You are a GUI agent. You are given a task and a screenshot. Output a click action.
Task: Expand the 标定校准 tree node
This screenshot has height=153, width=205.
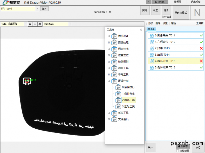click(109, 49)
